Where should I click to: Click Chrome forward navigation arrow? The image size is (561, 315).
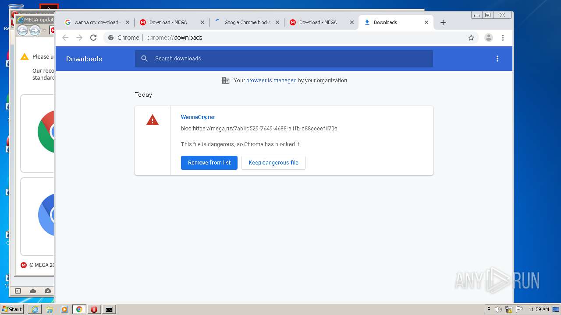pyautogui.click(x=79, y=38)
